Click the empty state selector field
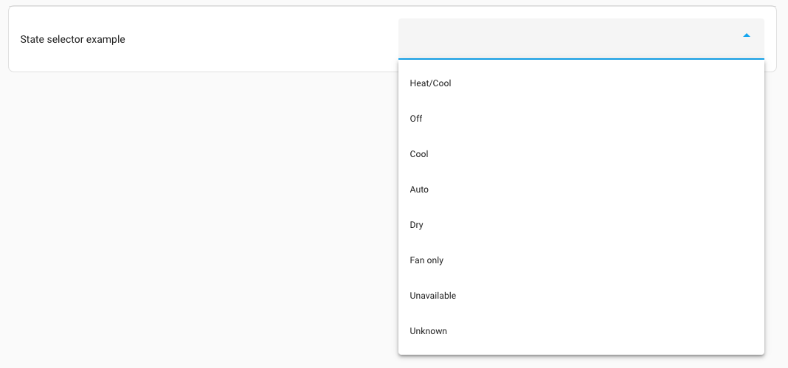The image size is (788, 368). 561,38
